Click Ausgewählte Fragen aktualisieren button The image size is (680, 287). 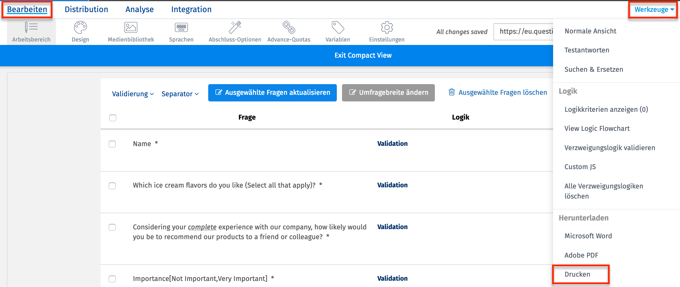click(x=272, y=93)
